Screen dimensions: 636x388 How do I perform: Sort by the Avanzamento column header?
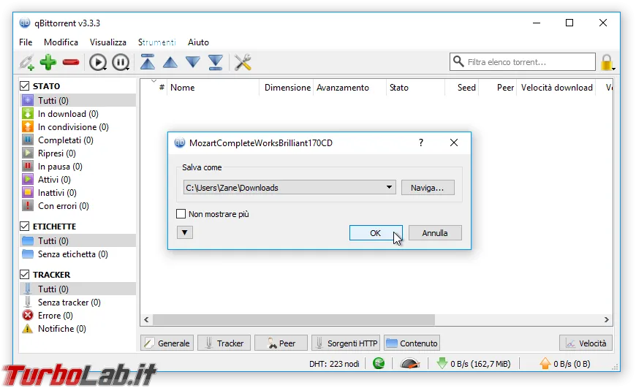tap(349, 88)
